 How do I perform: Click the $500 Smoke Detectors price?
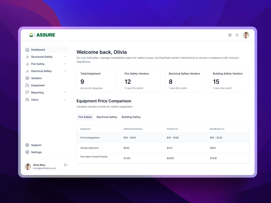pos(127,148)
